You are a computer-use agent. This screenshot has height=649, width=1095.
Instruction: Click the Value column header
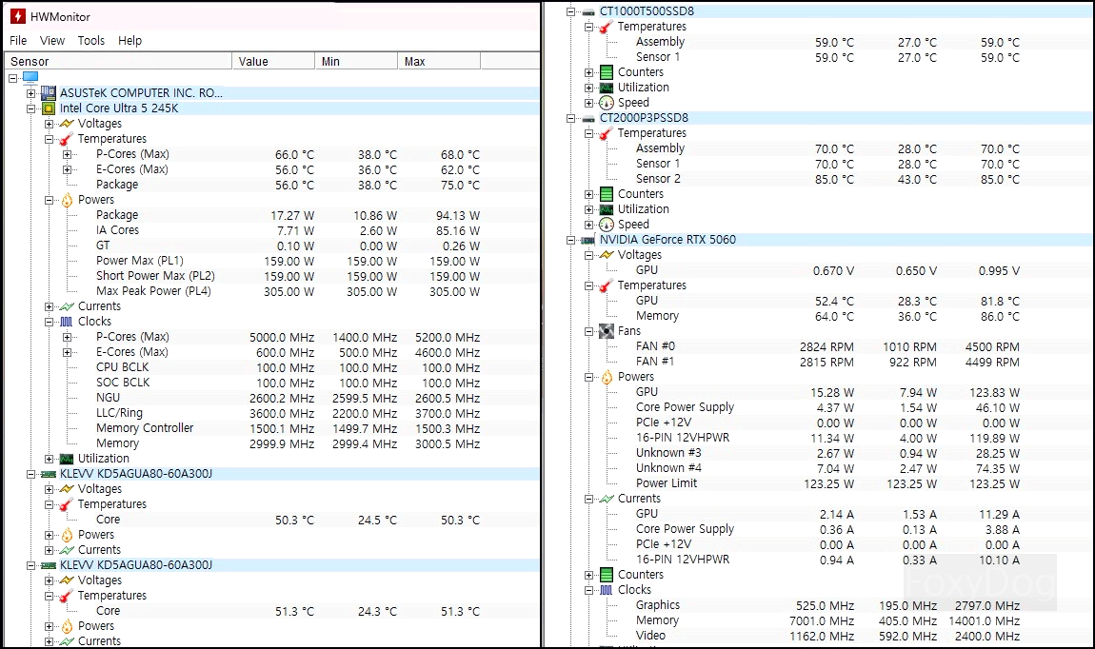point(273,62)
